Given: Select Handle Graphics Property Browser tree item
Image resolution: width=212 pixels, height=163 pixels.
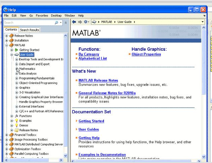Looking at the screenshot, I should 41,102.
